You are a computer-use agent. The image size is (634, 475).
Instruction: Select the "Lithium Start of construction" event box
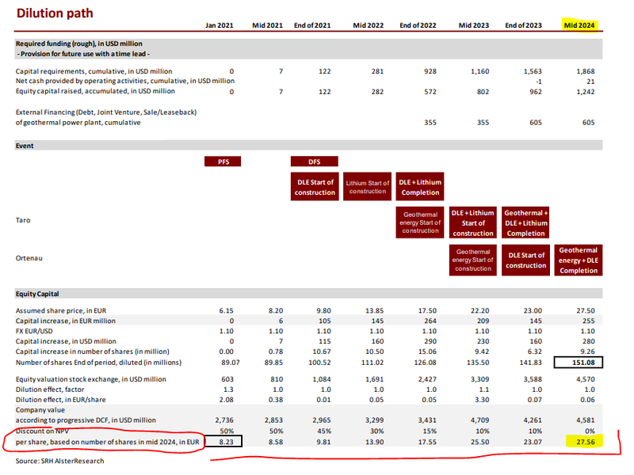coord(367,187)
